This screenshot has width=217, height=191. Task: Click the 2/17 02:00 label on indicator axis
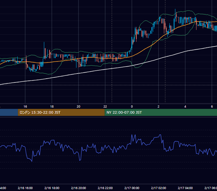(x=159, y=188)
